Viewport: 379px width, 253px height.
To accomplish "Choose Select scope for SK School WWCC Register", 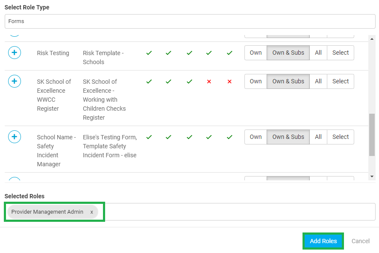I will point(341,82).
